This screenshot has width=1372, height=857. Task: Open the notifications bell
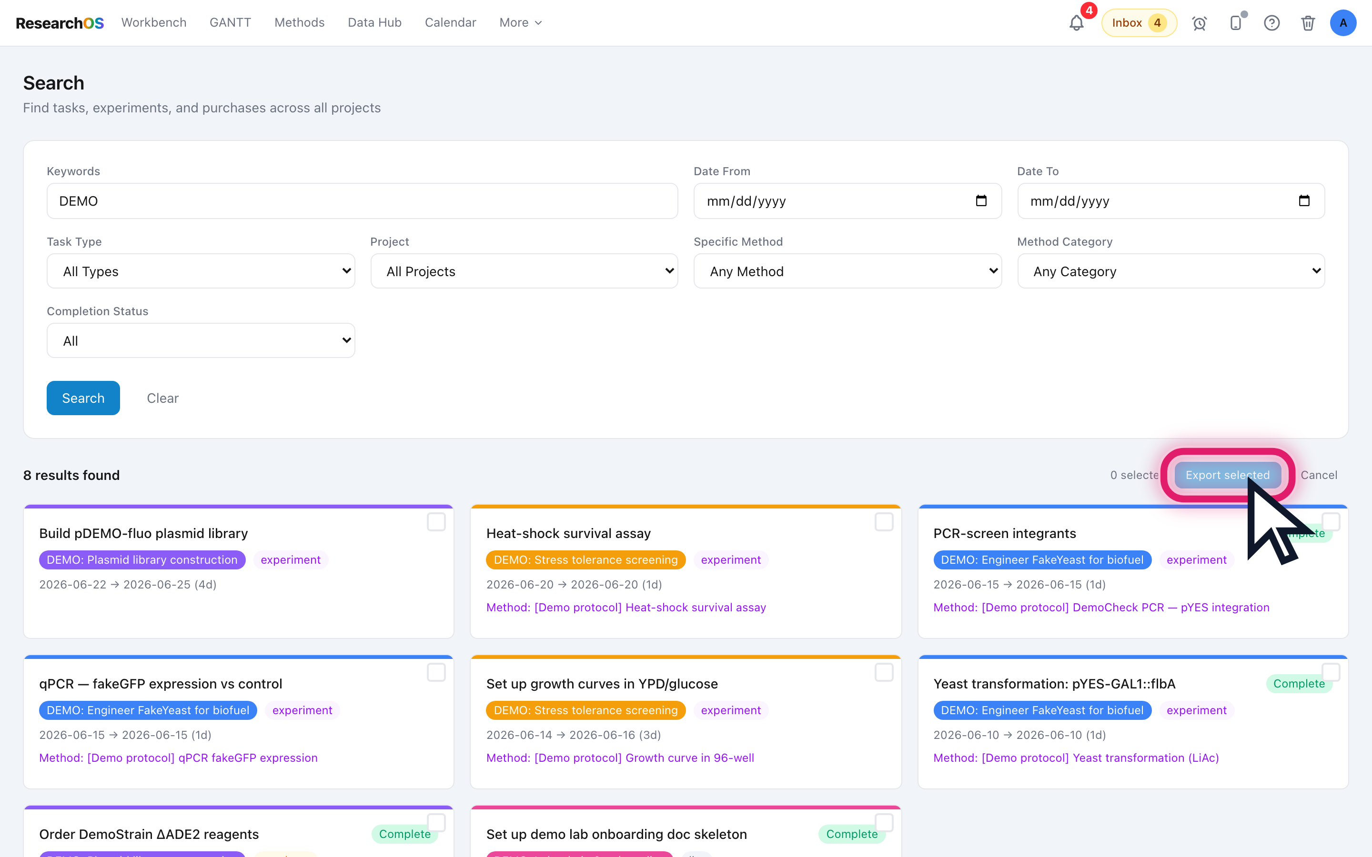(x=1076, y=23)
